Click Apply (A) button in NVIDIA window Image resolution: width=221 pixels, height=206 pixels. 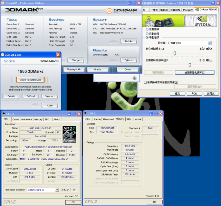pos(211,94)
